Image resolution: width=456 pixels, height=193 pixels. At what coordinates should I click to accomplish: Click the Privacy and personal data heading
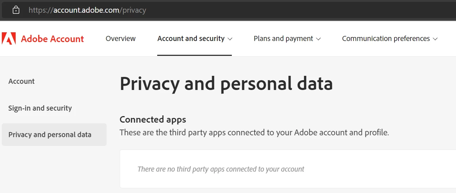[226, 83]
